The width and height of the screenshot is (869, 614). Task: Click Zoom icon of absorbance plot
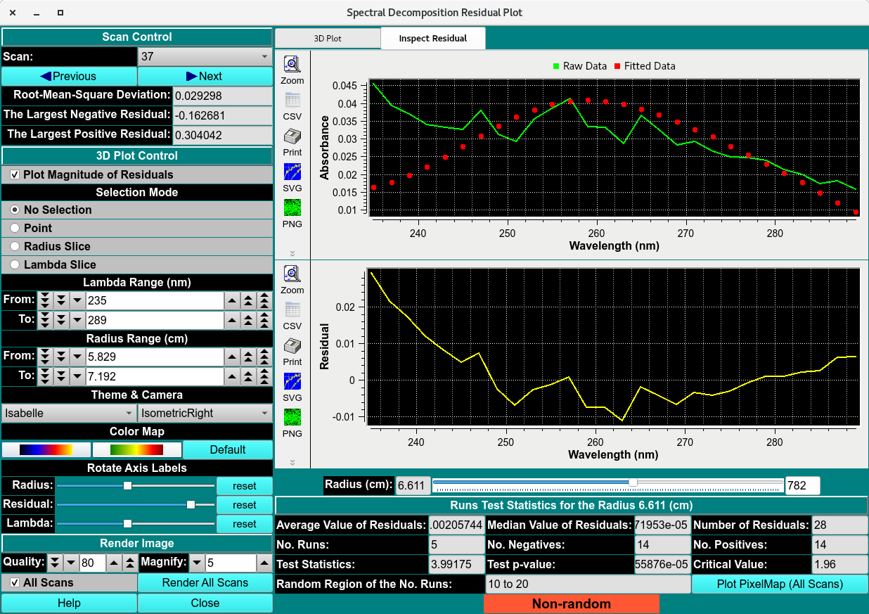click(292, 65)
